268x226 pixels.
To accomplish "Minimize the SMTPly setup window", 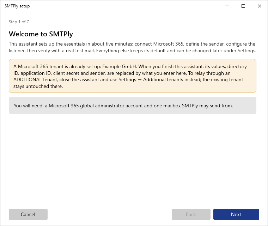I will 227,6.
